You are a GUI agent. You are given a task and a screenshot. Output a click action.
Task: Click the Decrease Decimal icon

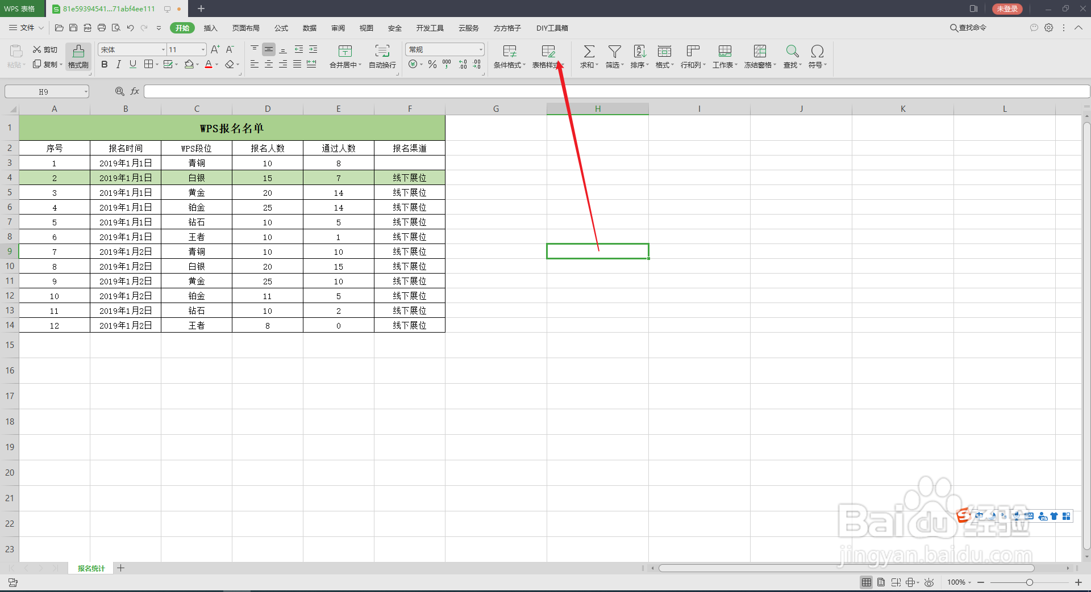(477, 64)
